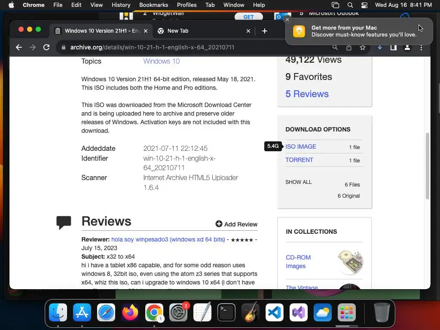Reload the archive.org page
The height and width of the screenshot is (330, 440).
46,47
